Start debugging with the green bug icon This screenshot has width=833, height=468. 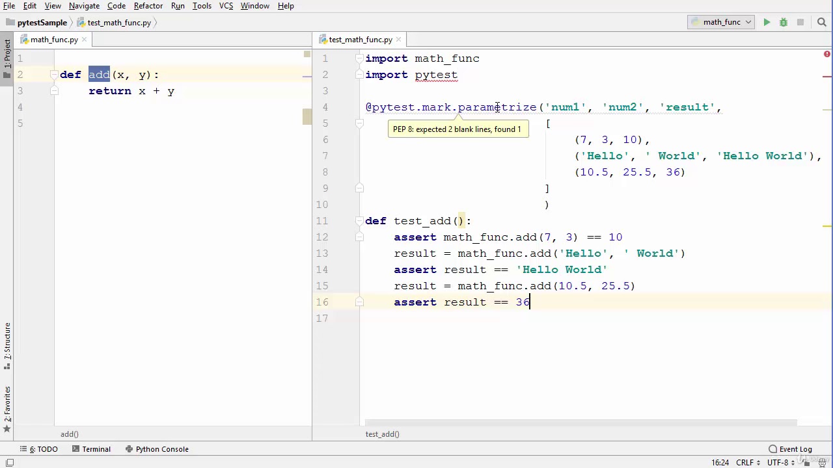click(x=784, y=22)
